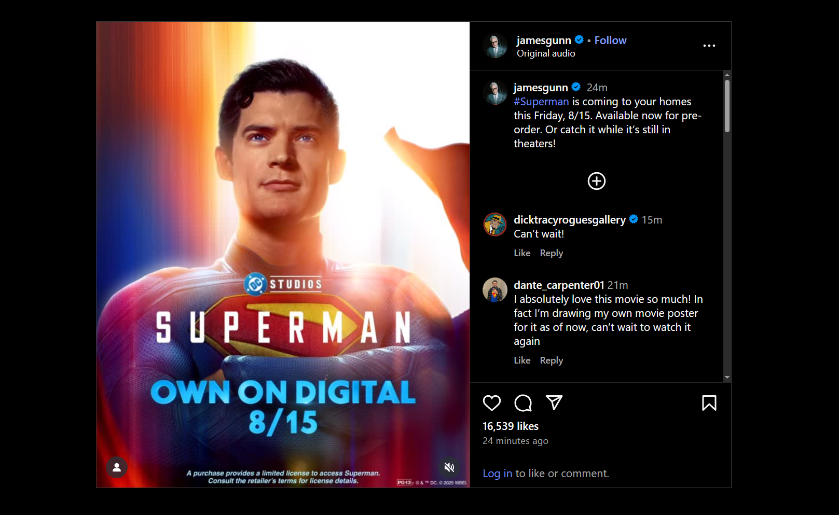Image resolution: width=839 pixels, height=515 pixels.
Task: Open dicktracyroguesgallery profile picture
Action: pyautogui.click(x=495, y=225)
